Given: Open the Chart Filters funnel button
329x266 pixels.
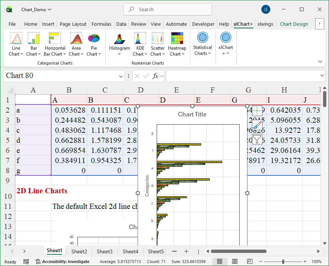Looking at the screenshot, I should [257, 139].
